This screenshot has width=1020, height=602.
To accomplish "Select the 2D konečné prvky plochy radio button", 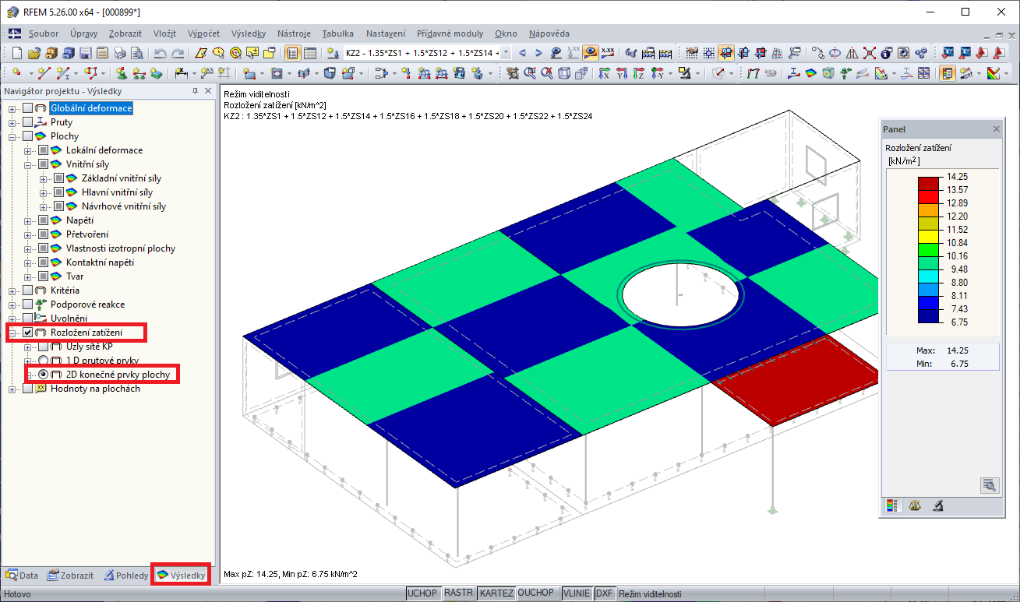I will click(44, 375).
